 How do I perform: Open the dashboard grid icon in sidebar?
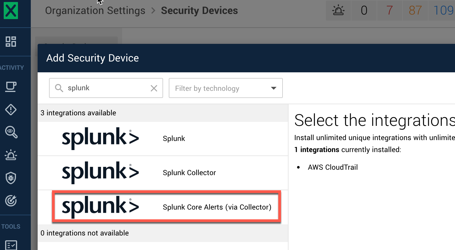[11, 42]
